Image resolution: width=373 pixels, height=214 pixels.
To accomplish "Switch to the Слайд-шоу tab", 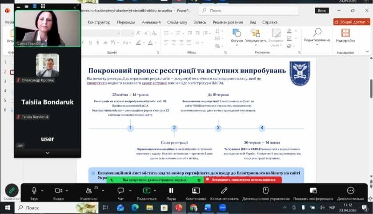I will click(177, 22).
